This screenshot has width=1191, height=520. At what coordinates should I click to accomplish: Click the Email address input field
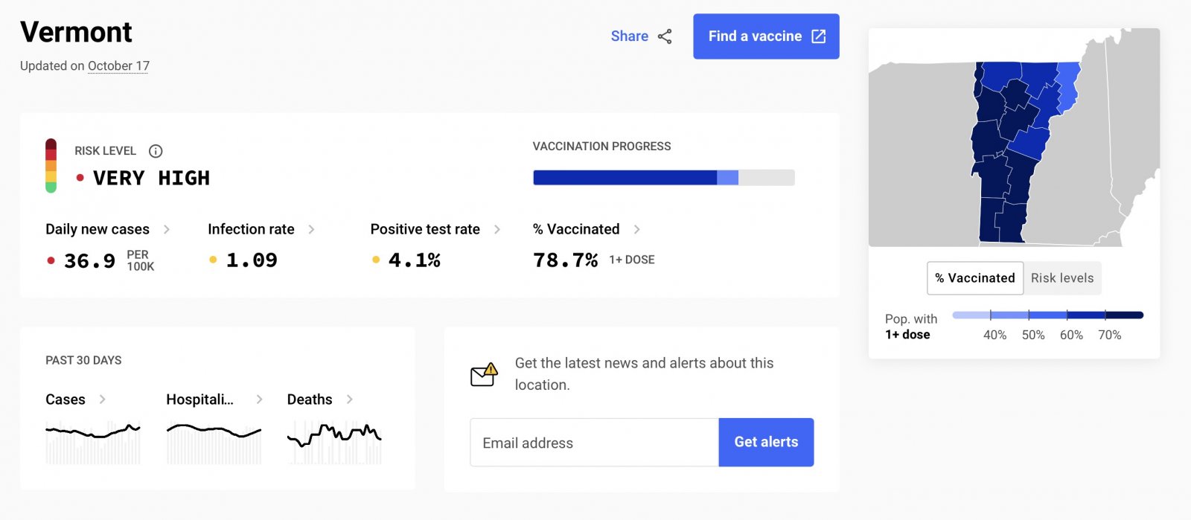594,443
